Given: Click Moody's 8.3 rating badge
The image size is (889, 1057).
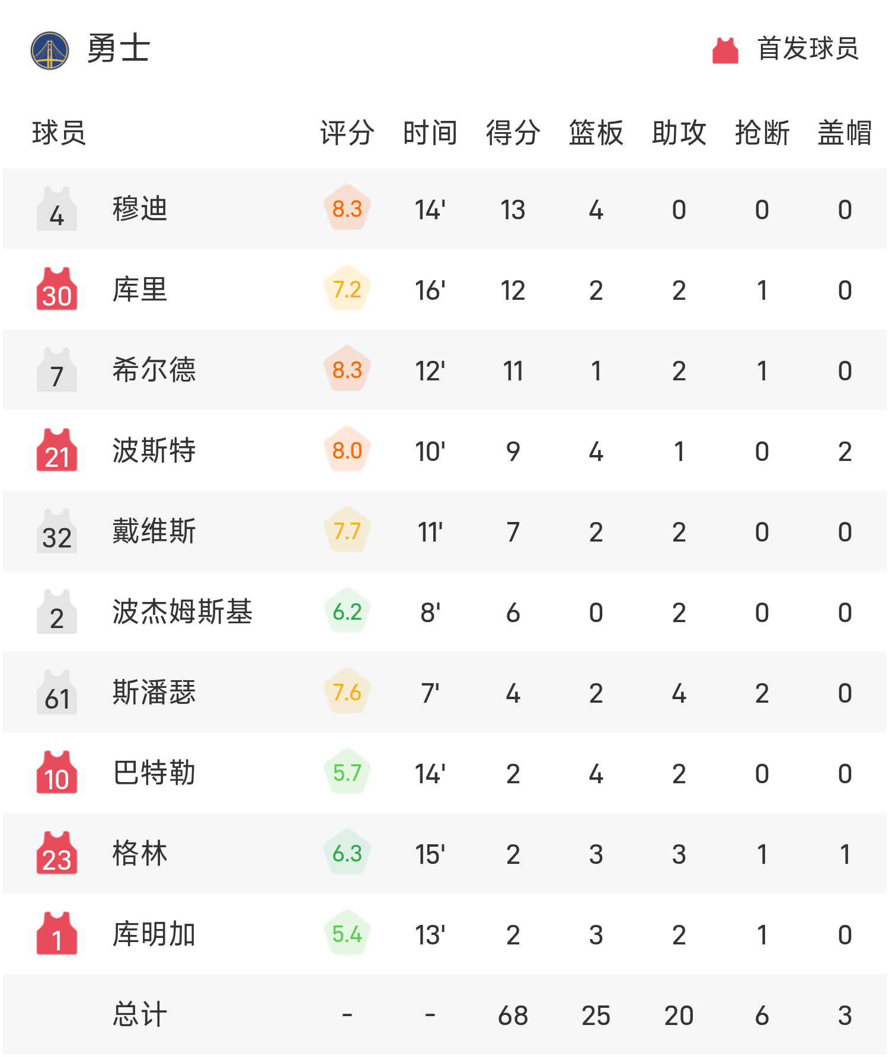Looking at the screenshot, I should point(347,209).
